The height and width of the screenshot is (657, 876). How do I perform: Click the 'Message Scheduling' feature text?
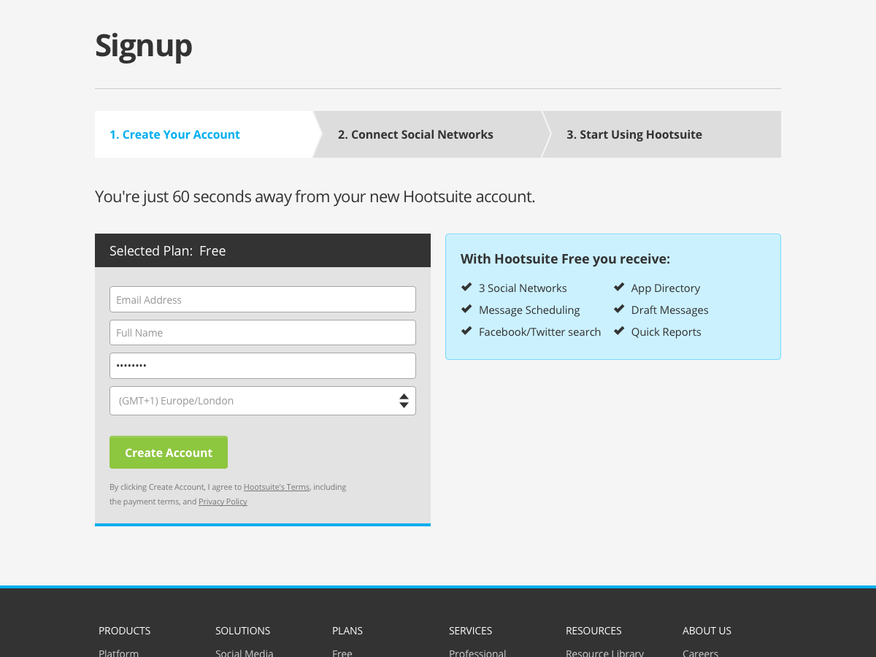(x=529, y=310)
